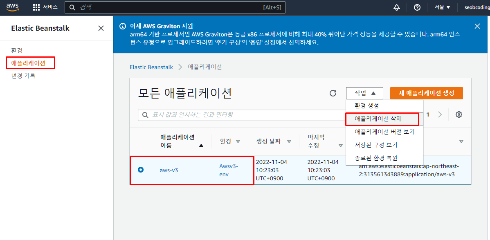Open the Awsv3-env environment link
The image size is (490, 240).
(229, 170)
